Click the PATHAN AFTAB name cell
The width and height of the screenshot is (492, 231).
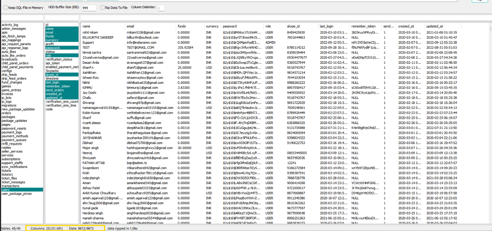tap(93, 163)
